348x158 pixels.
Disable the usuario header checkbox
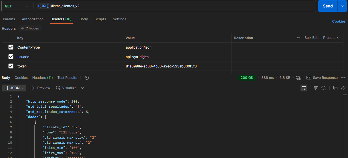pos(11,57)
